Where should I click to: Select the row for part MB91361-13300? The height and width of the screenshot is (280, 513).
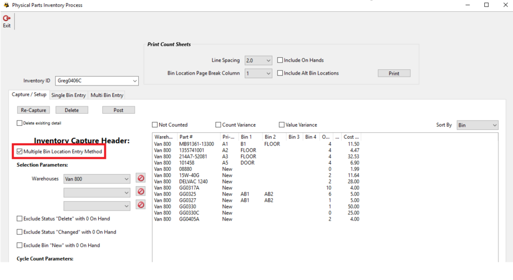coord(257,144)
